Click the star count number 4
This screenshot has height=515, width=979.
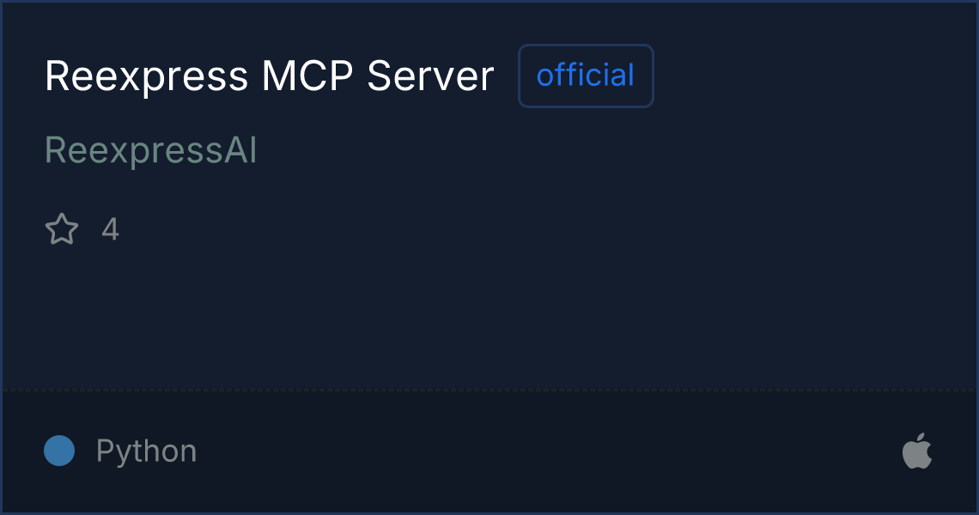coord(111,230)
